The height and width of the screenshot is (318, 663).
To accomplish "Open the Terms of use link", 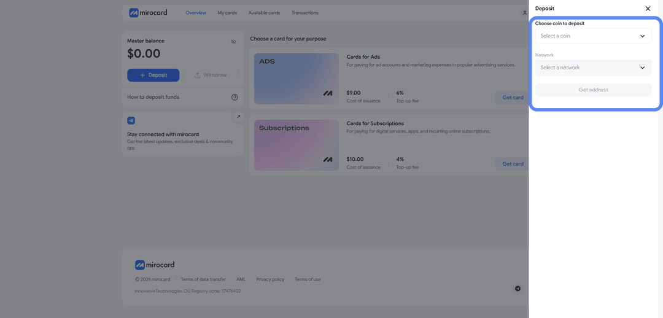I will pyautogui.click(x=308, y=279).
